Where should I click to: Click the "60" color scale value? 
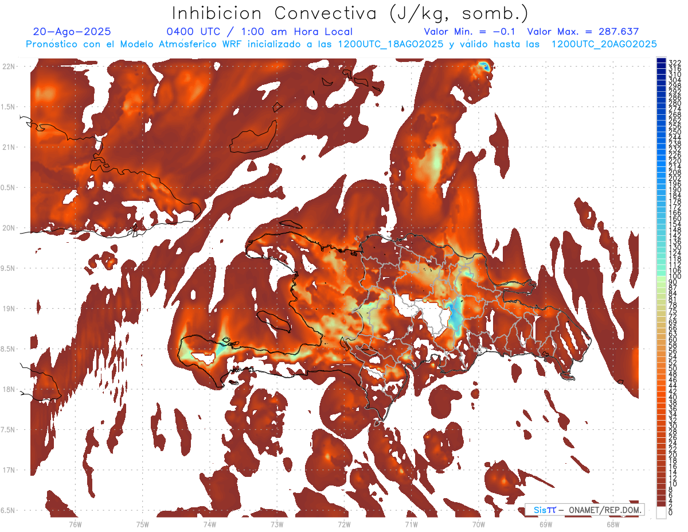(x=673, y=339)
